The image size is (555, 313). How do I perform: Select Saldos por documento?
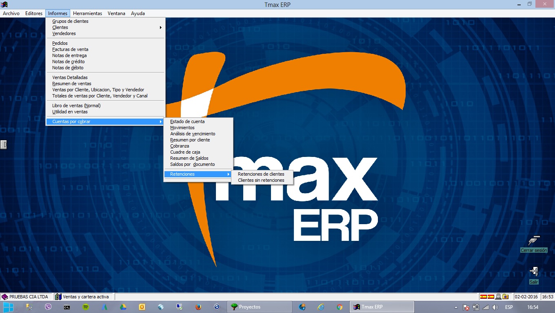[198, 164]
